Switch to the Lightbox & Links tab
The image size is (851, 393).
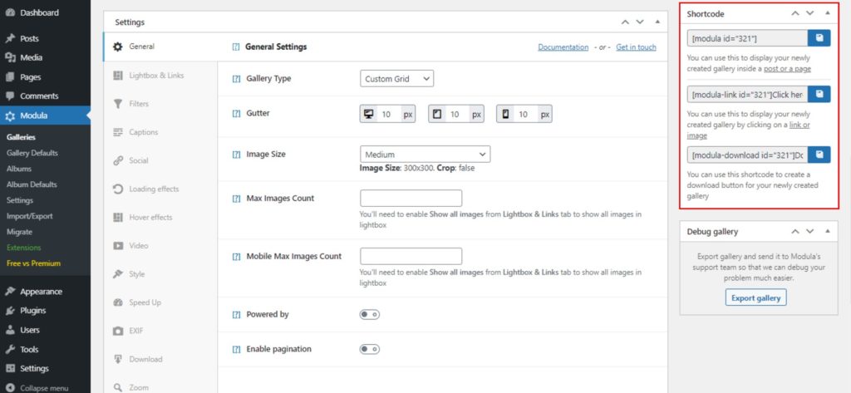click(156, 76)
